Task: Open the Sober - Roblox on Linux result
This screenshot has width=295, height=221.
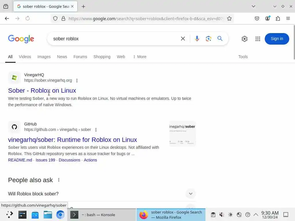Action: click(x=42, y=91)
